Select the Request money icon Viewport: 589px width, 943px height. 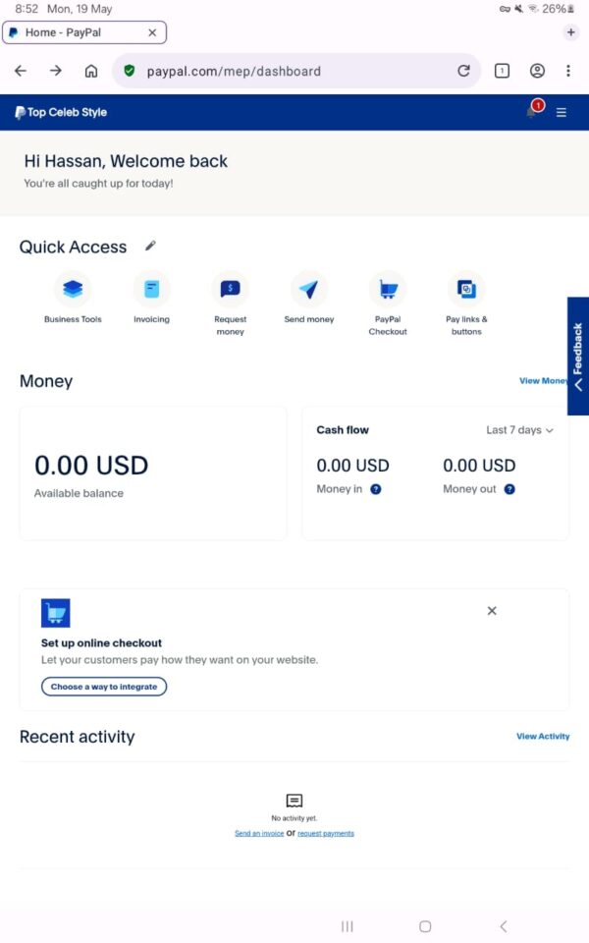[230, 290]
